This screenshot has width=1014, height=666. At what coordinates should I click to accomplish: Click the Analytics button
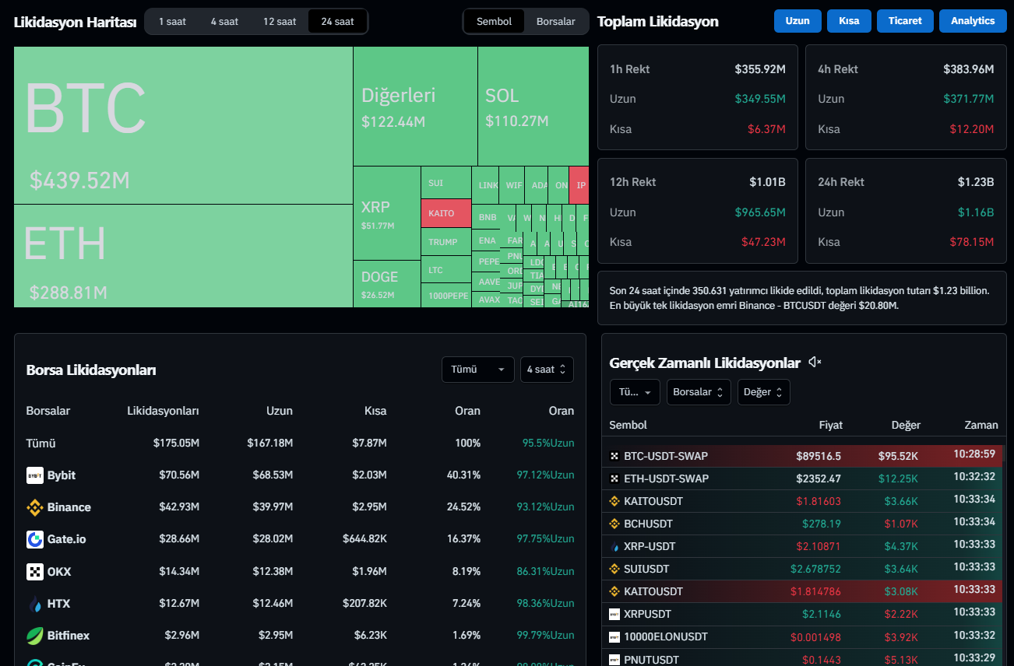(x=972, y=21)
